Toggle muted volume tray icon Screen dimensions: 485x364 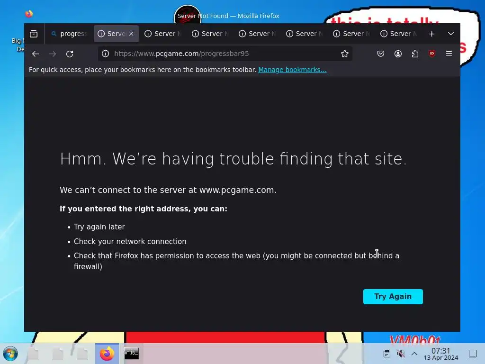pyautogui.click(x=401, y=354)
